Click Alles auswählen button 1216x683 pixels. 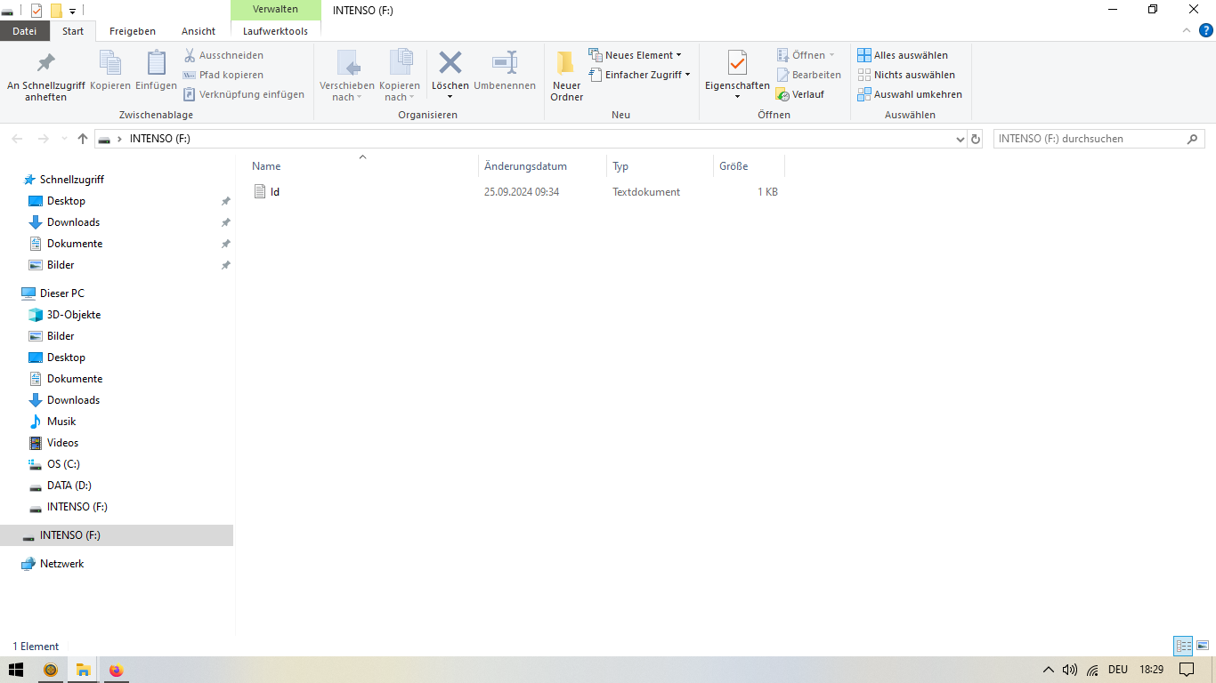click(x=903, y=55)
